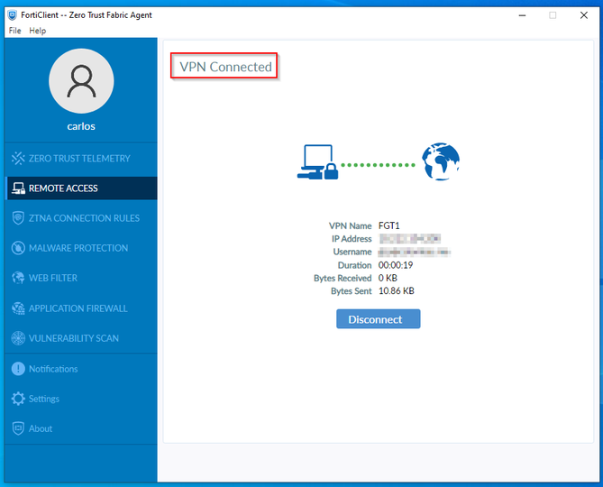Image resolution: width=603 pixels, height=487 pixels.
Task: Open About page label
Action: coord(41,428)
